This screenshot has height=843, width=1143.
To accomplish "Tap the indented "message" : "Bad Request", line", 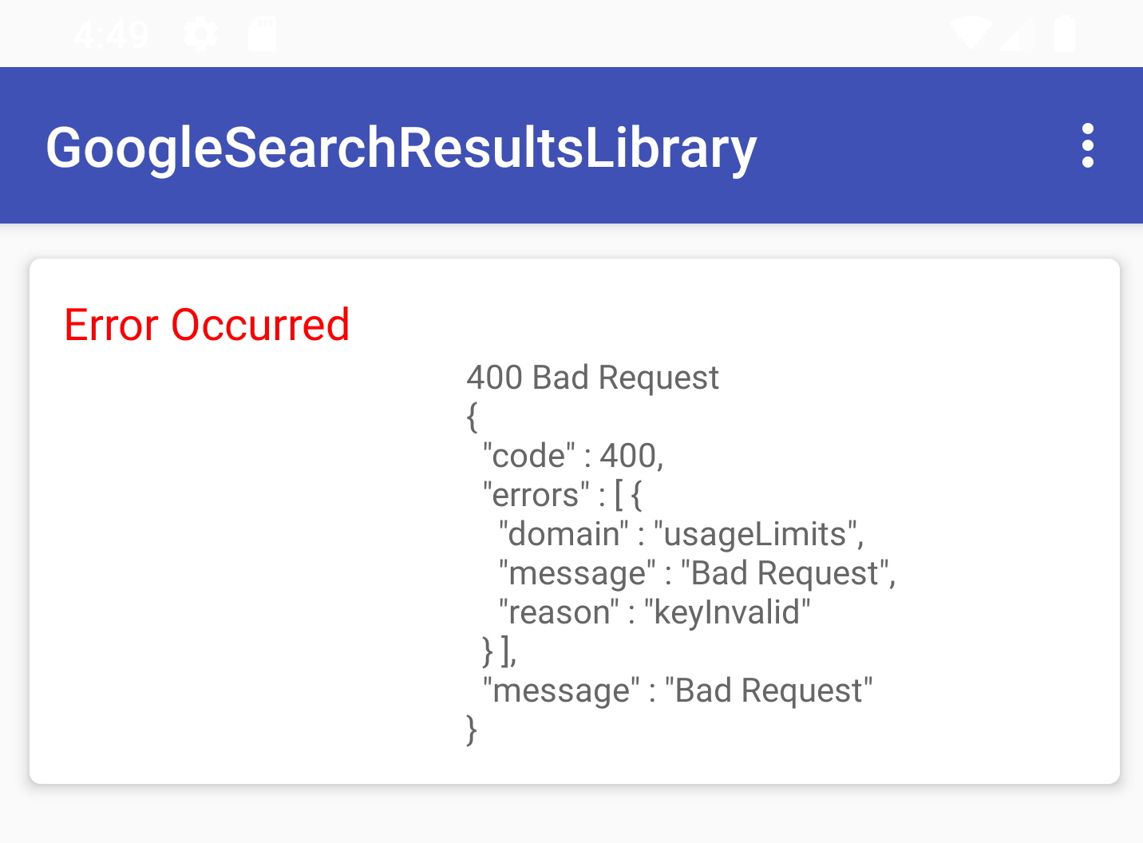I will 698,573.
